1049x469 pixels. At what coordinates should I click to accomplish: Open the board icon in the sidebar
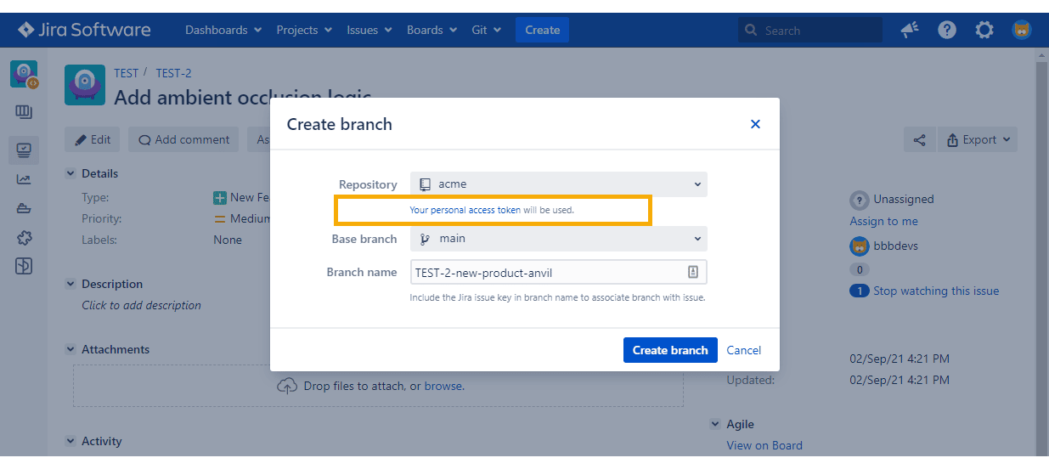tap(24, 112)
